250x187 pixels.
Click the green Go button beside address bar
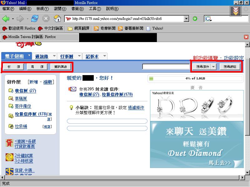click(x=195, y=19)
